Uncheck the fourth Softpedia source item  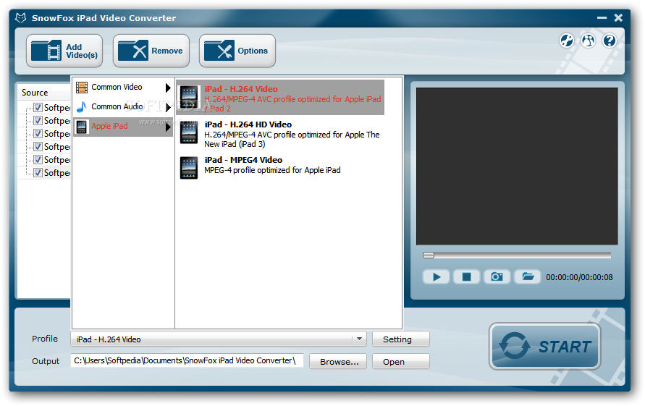[38, 146]
